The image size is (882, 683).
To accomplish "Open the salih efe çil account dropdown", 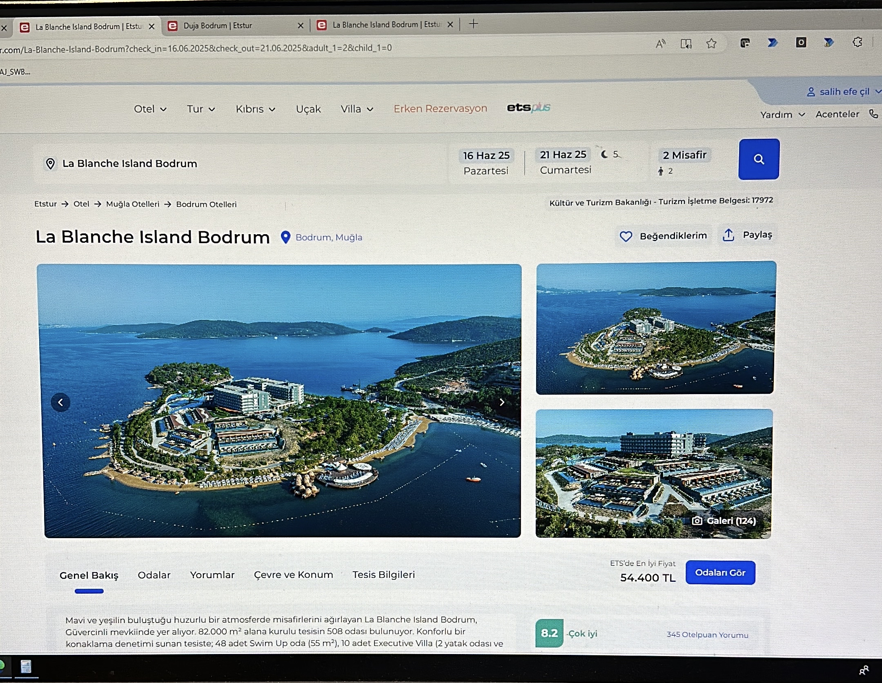I will [844, 92].
